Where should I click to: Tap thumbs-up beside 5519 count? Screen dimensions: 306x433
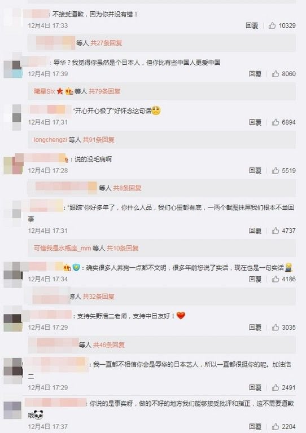(276, 170)
